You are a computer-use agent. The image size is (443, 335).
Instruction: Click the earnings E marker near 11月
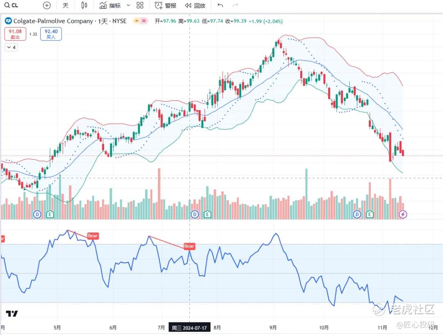click(x=370, y=214)
